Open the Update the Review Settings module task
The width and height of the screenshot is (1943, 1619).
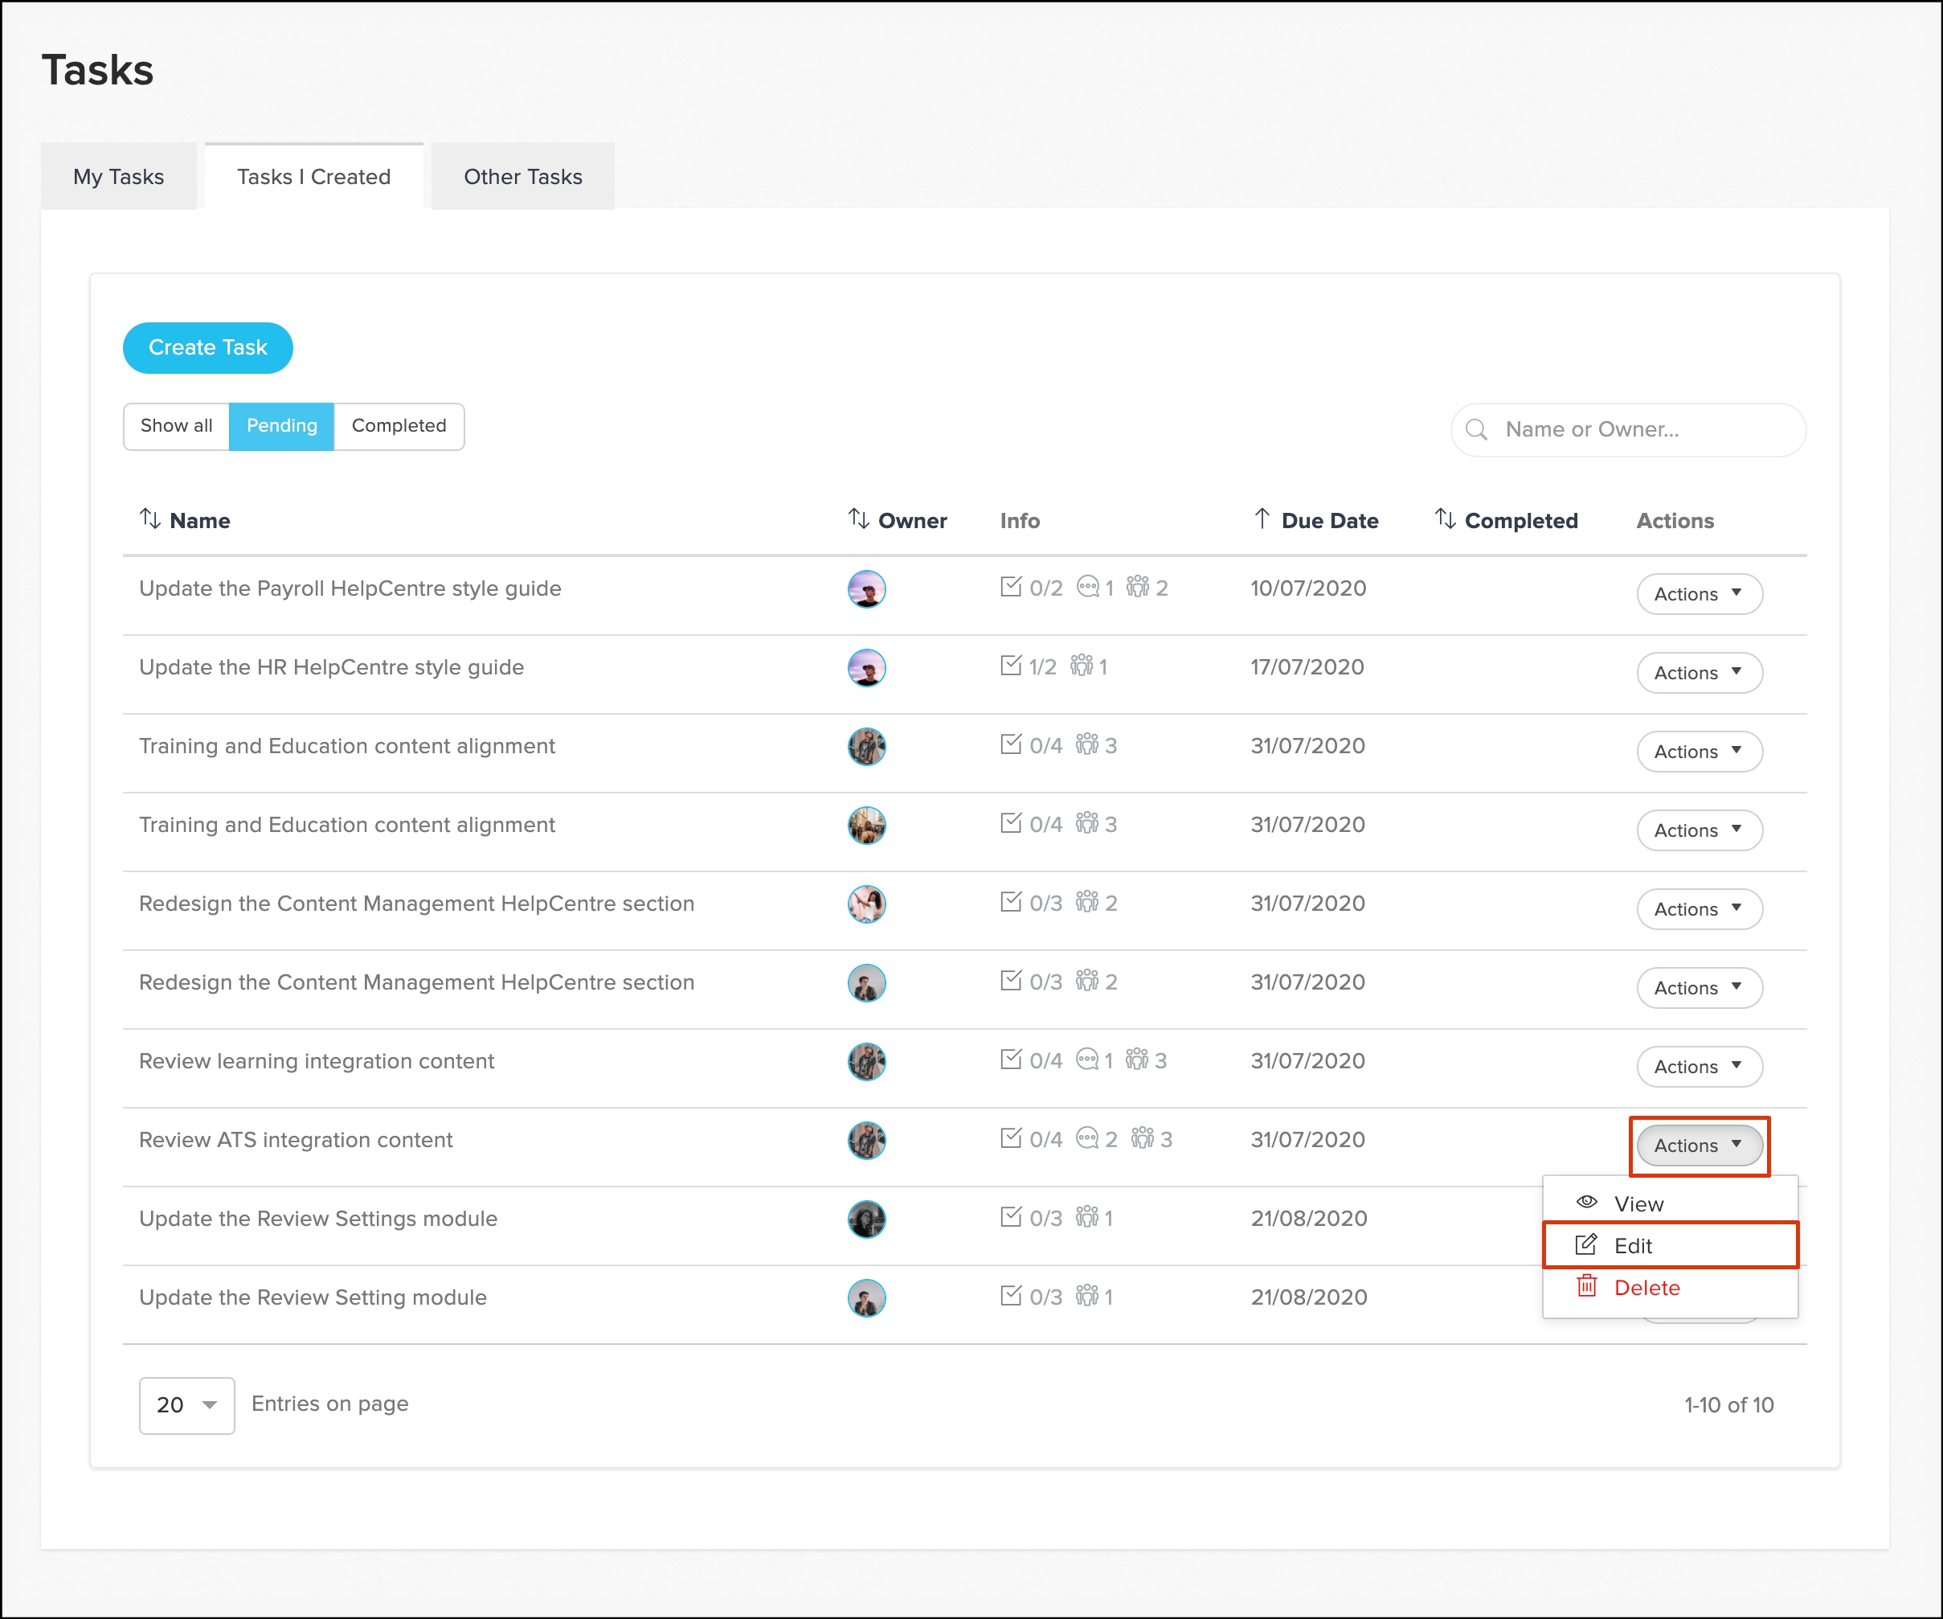point(318,1218)
